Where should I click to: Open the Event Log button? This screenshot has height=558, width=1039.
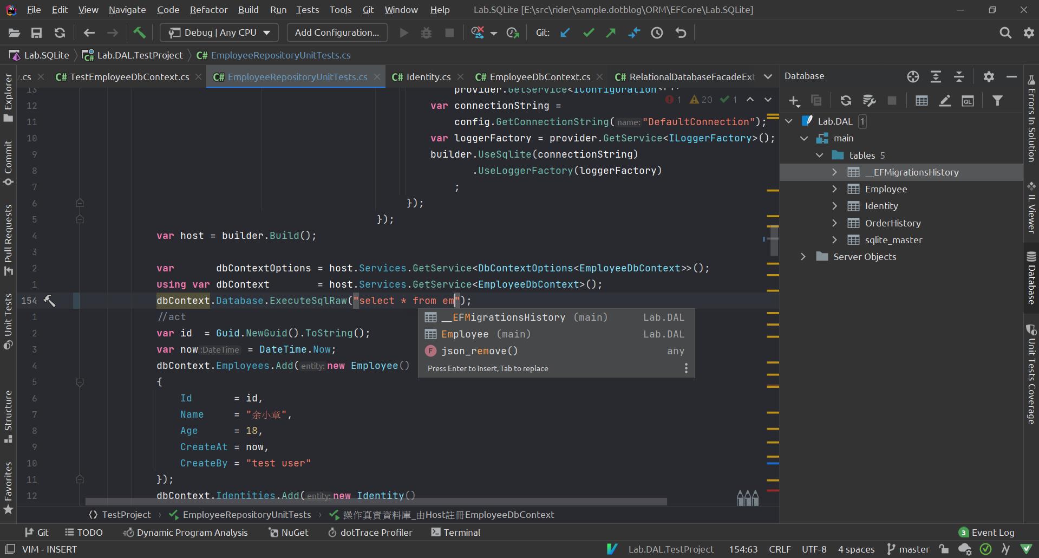(986, 533)
